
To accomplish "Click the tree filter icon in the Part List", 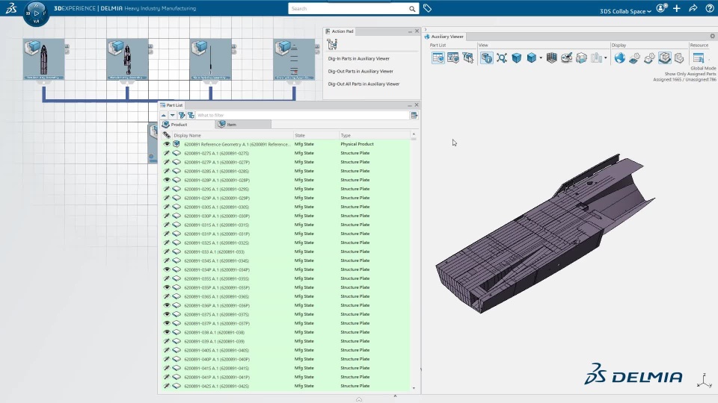I will [191, 115].
